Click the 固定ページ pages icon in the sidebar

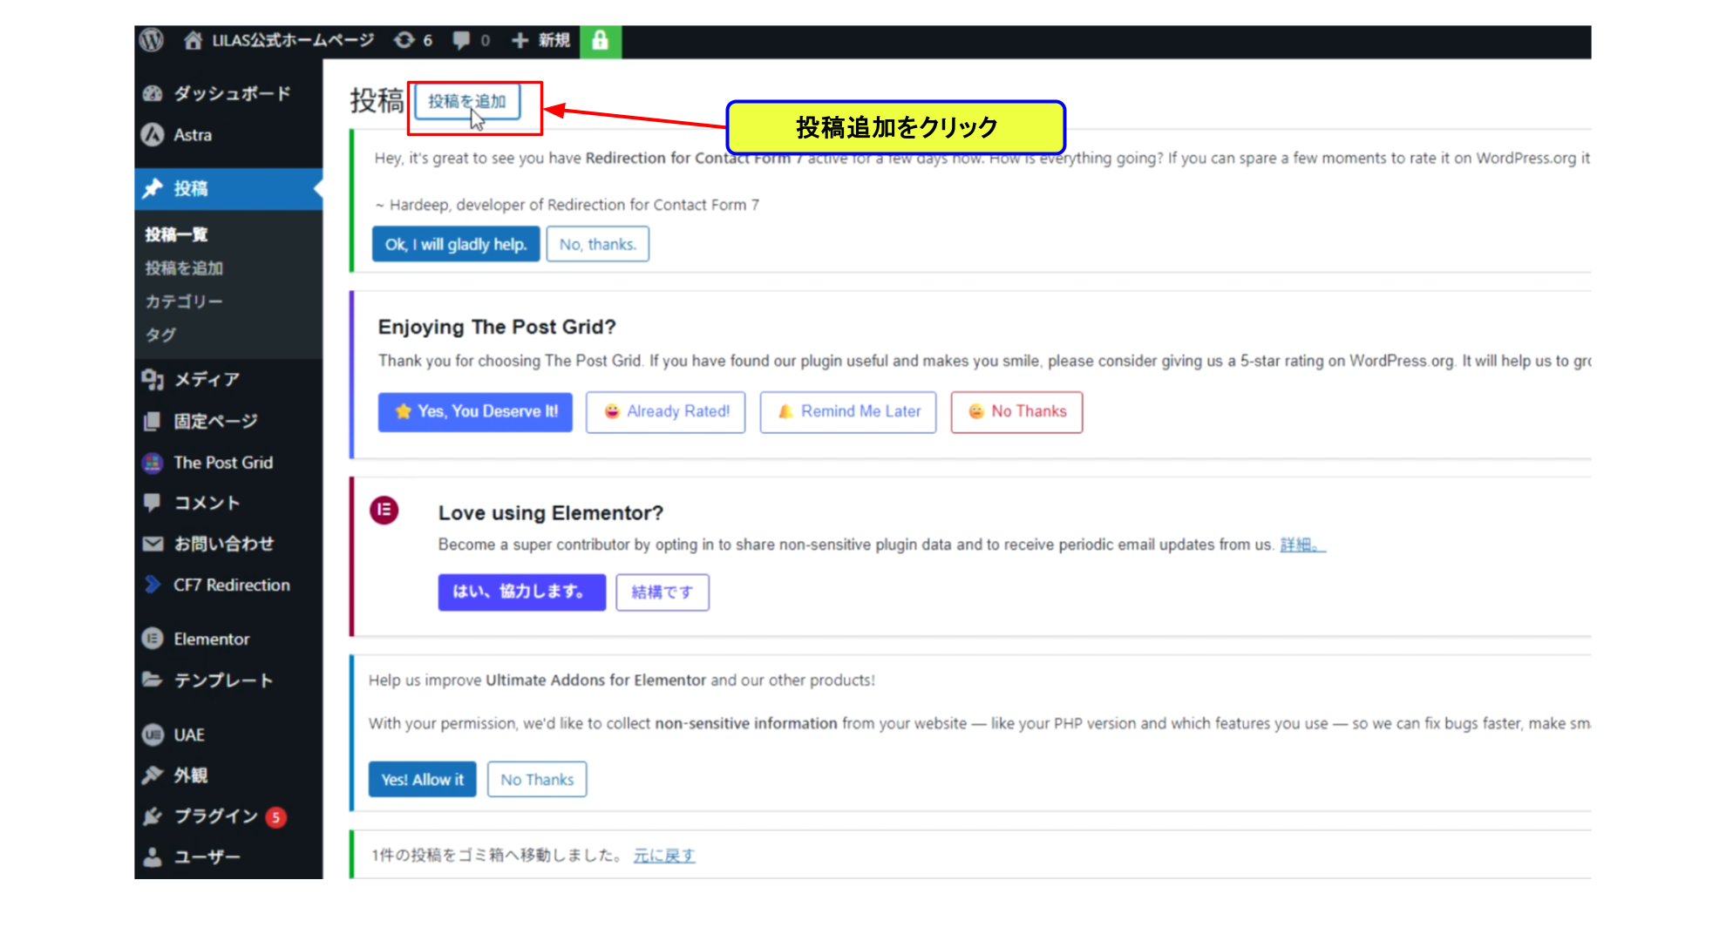(153, 421)
